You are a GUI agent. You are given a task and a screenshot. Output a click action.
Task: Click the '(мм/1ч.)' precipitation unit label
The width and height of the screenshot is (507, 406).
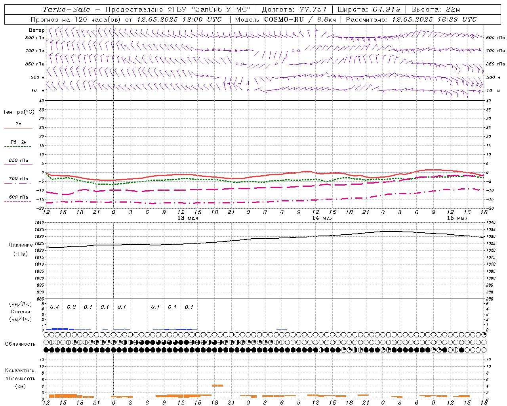(21, 319)
